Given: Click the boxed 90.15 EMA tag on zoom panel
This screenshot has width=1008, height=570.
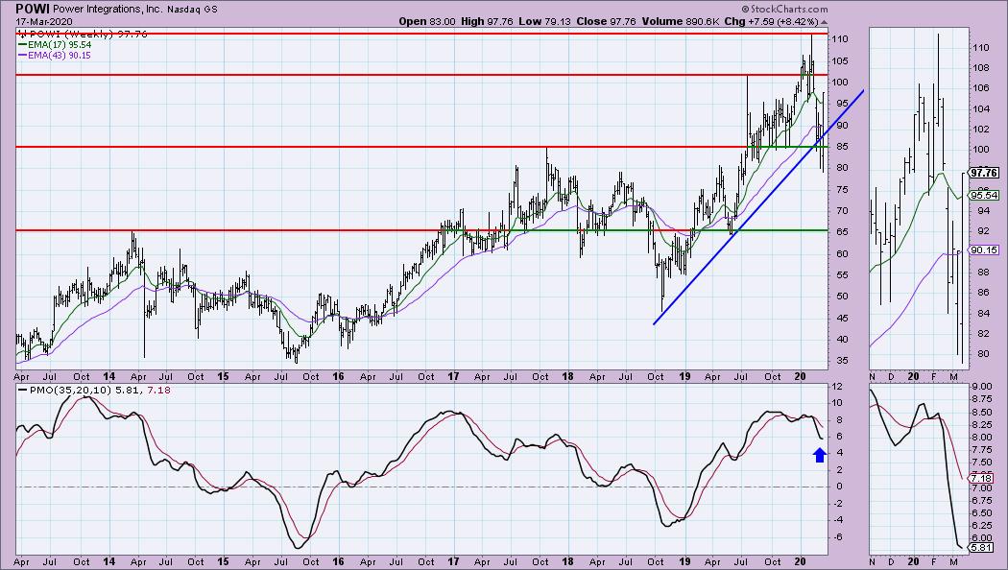Looking at the screenshot, I should coord(984,250).
